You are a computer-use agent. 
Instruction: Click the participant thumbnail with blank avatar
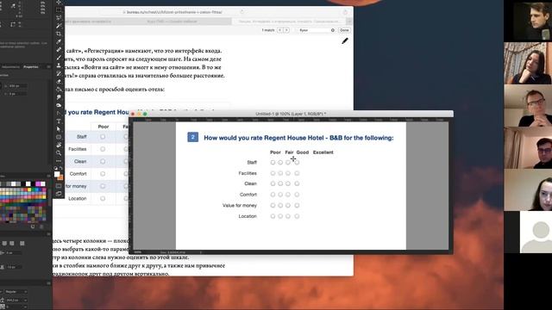coord(536,232)
